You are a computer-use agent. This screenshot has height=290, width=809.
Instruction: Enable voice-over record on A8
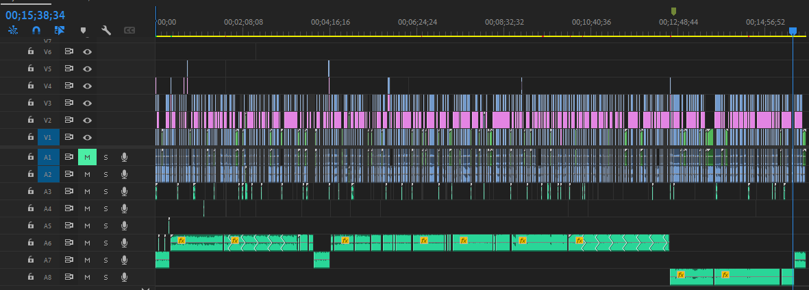point(125,277)
